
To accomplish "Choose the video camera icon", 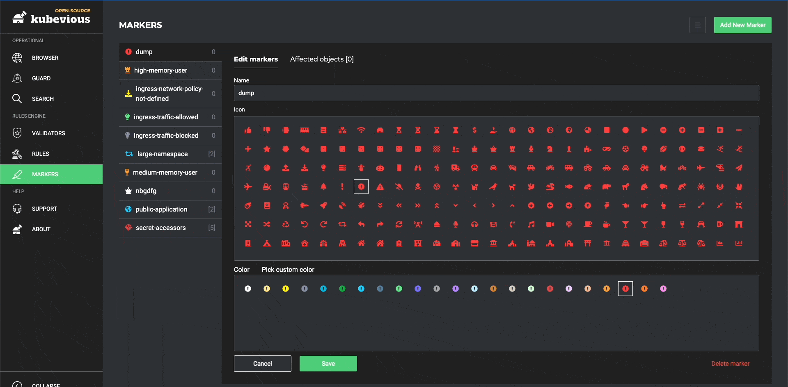I will [x=550, y=224].
